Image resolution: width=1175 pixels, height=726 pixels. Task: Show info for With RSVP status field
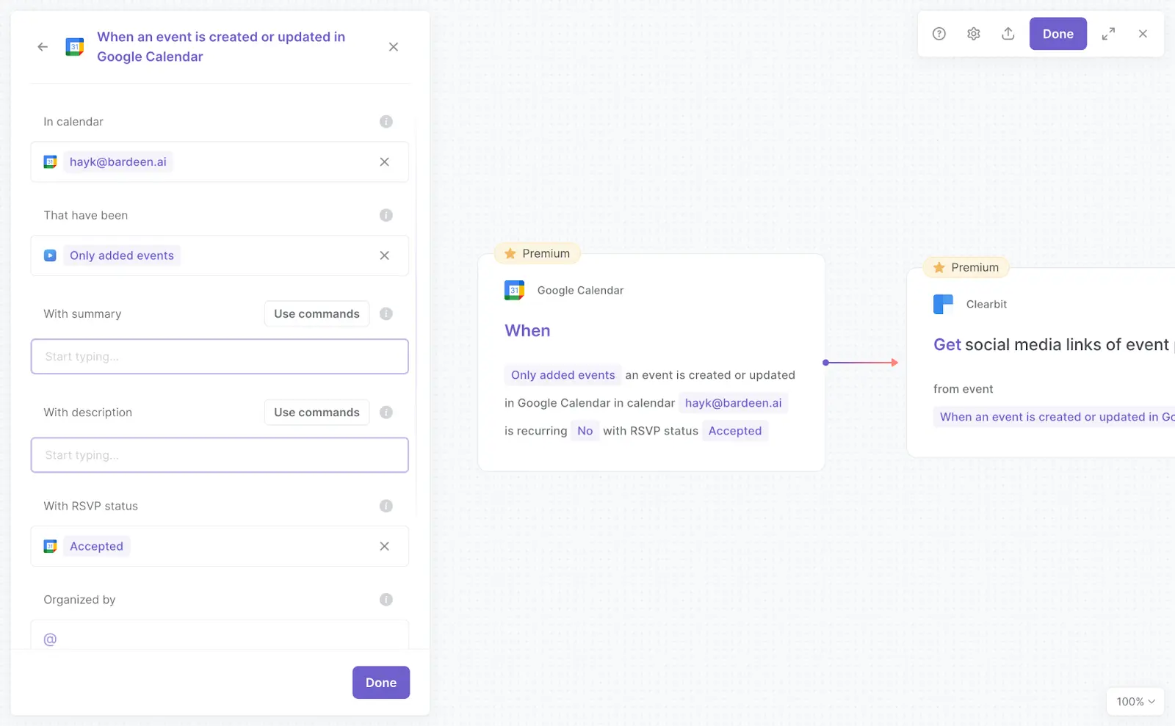point(386,506)
